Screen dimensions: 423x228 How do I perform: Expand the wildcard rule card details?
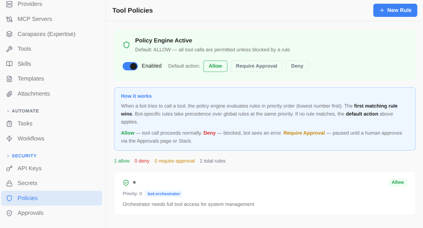point(265,193)
